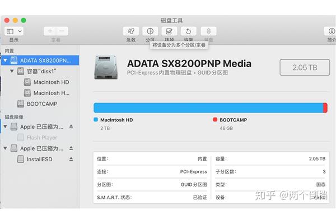The image size is (336, 224).
Task: Click the 2 TB size text
Action: click(x=105, y=128)
